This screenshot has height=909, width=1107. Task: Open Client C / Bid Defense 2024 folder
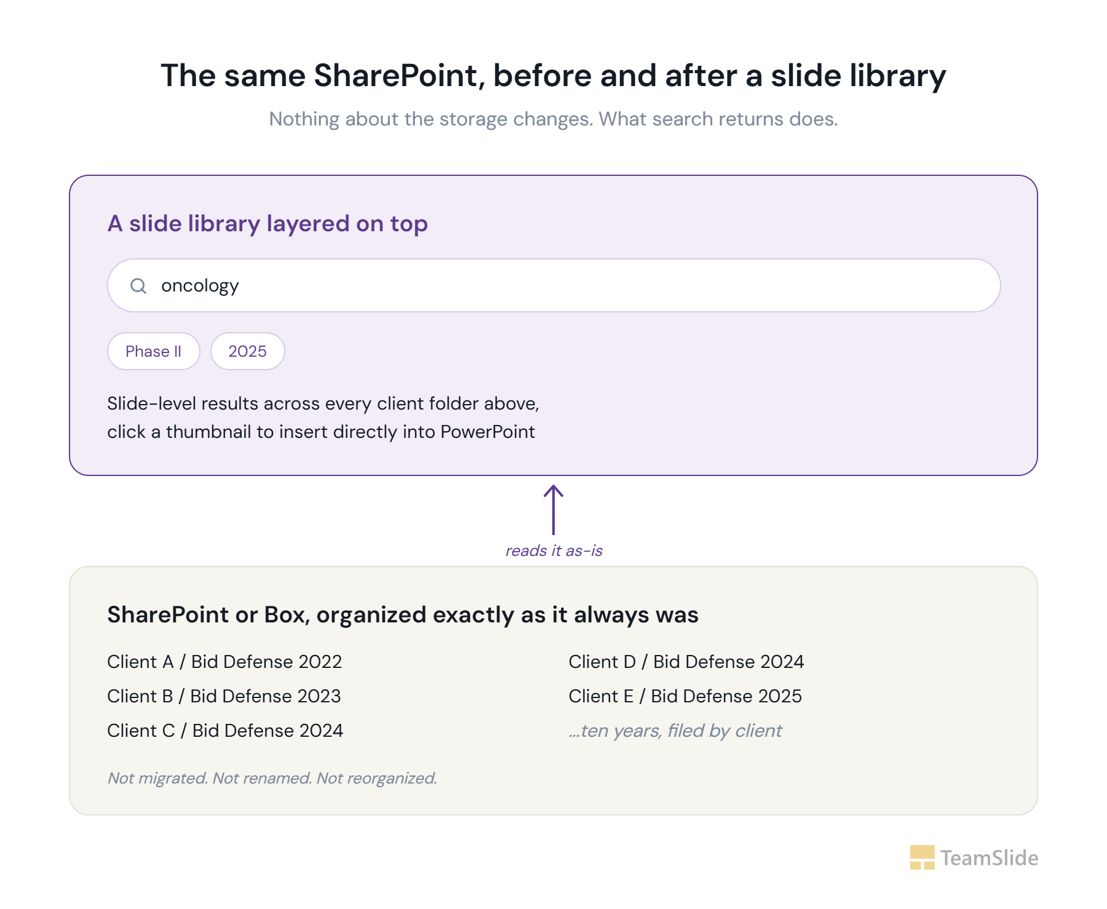[225, 731]
